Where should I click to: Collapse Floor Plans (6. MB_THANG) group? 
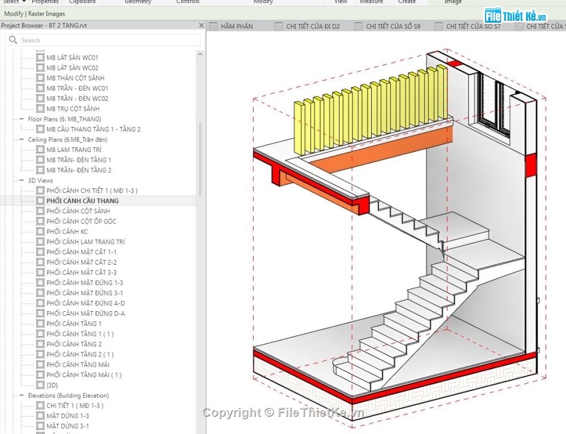[x=21, y=119]
